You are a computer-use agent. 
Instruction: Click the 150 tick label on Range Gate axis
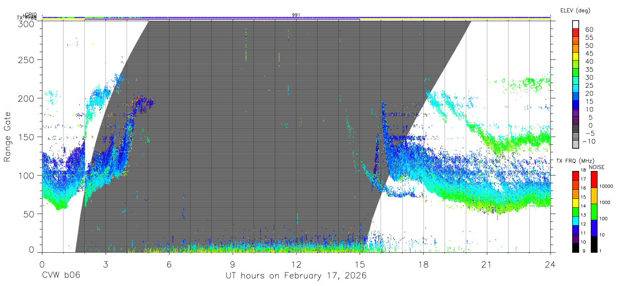(x=27, y=137)
